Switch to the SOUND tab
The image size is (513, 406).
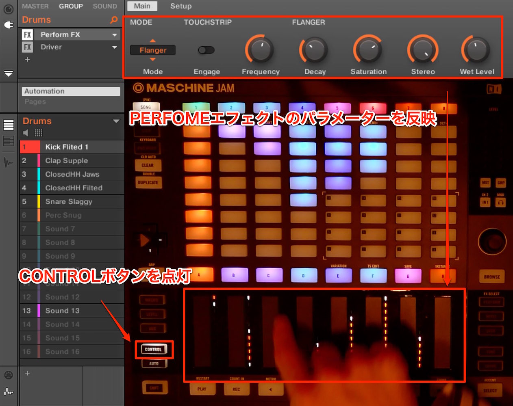tap(105, 6)
